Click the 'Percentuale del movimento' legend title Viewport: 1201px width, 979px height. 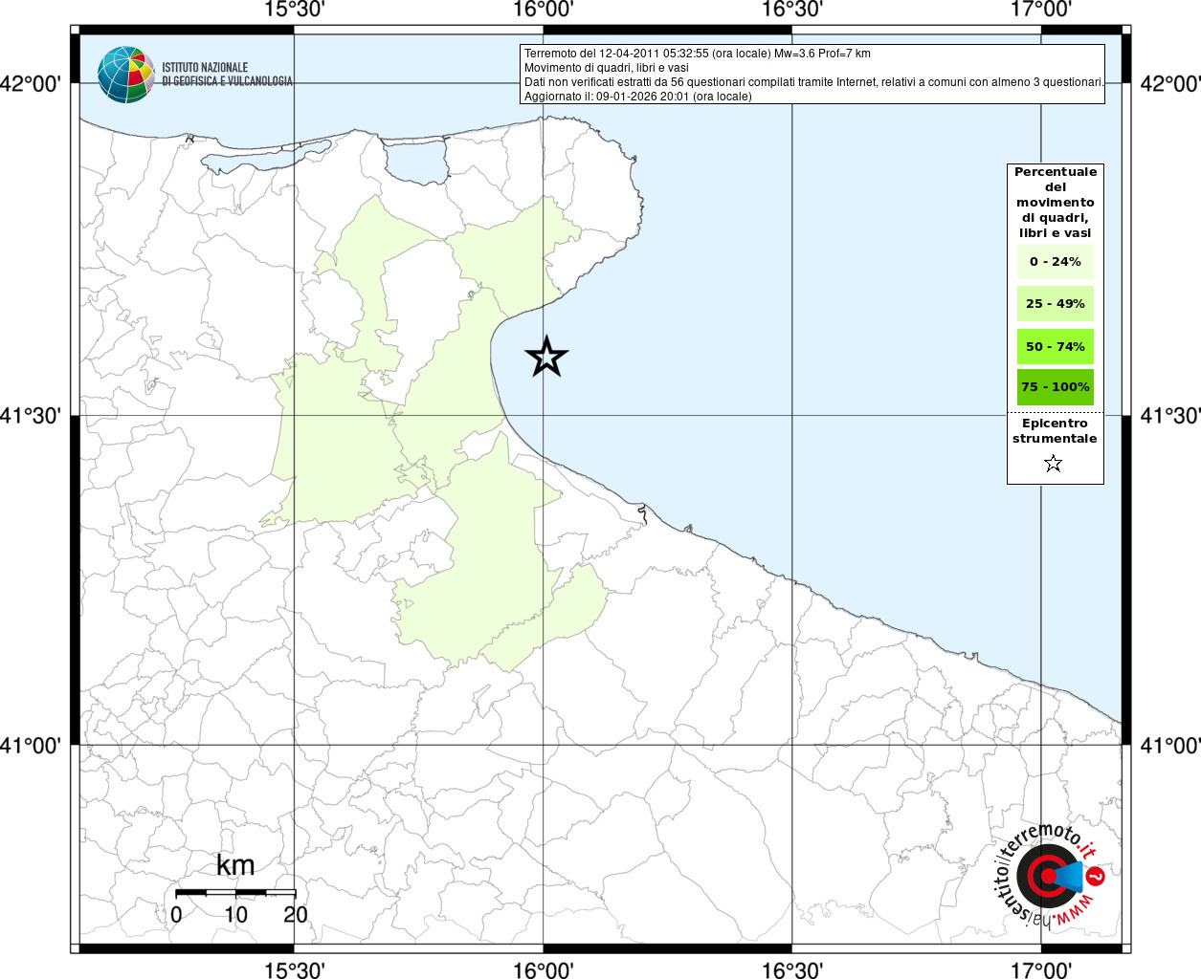[x=1055, y=202]
